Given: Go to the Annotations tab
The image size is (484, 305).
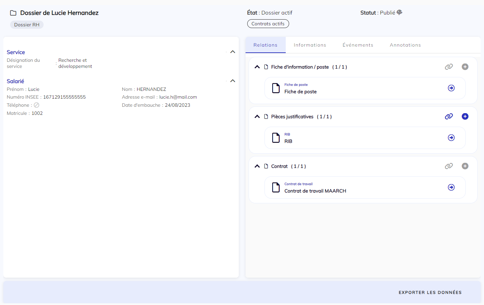Looking at the screenshot, I should [405, 45].
